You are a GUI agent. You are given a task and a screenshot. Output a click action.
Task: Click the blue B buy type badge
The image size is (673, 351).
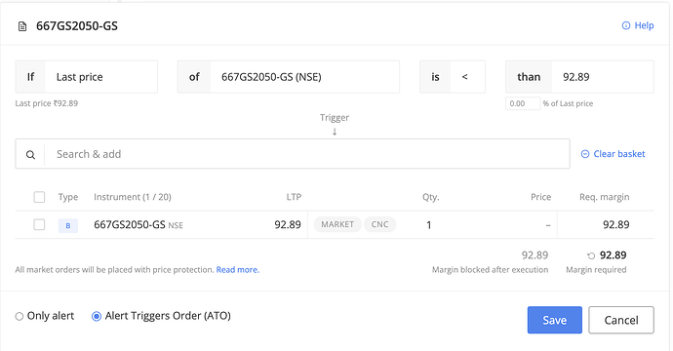tap(68, 225)
